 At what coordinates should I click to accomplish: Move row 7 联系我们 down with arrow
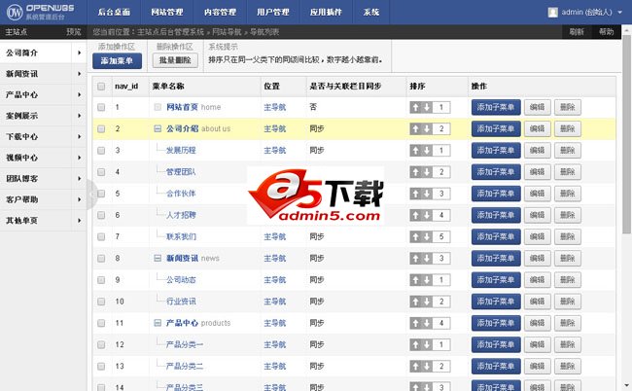coord(427,237)
